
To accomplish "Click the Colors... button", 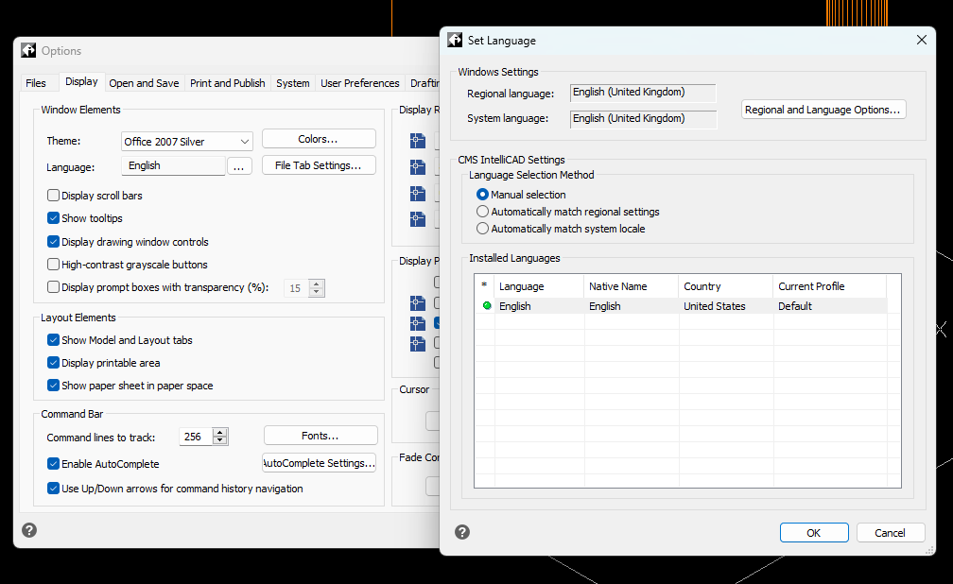I will tap(319, 139).
